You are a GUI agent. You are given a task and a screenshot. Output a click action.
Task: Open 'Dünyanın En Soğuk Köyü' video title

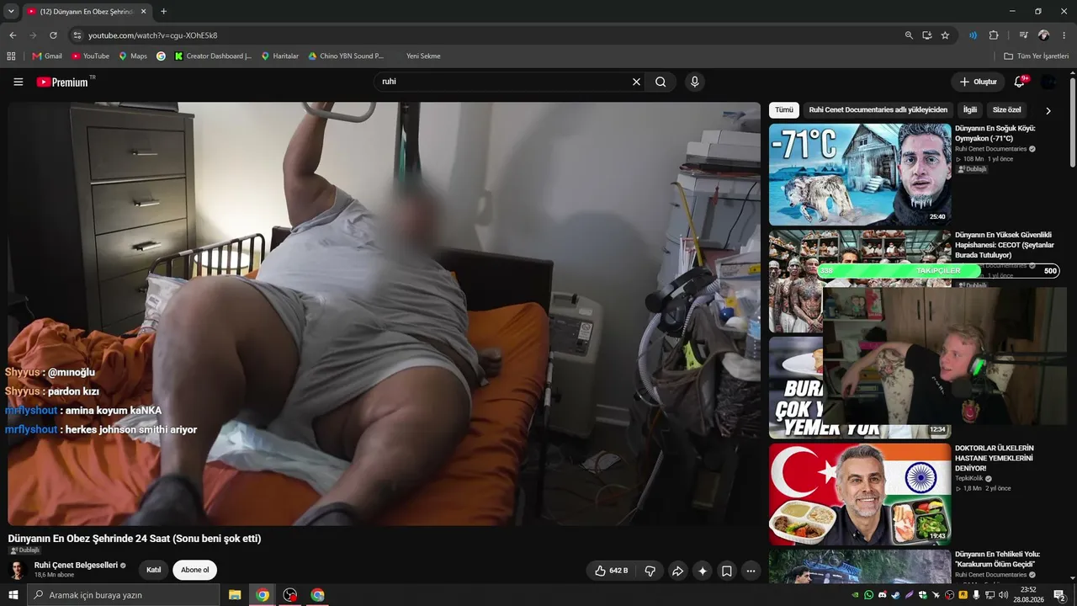[995, 133]
